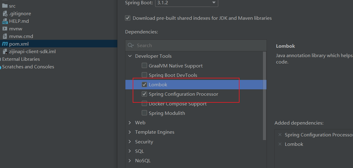Uncheck Spring Configuration Processor checkbox
Screen dimensions: 353x168
click(x=144, y=94)
